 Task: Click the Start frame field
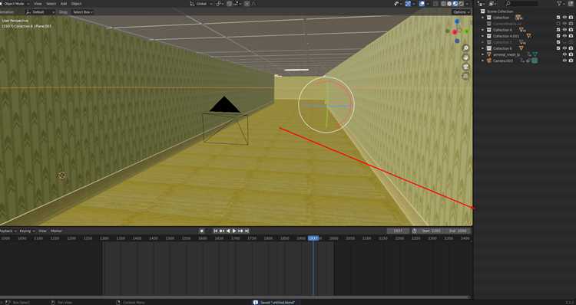pyautogui.click(x=431, y=231)
